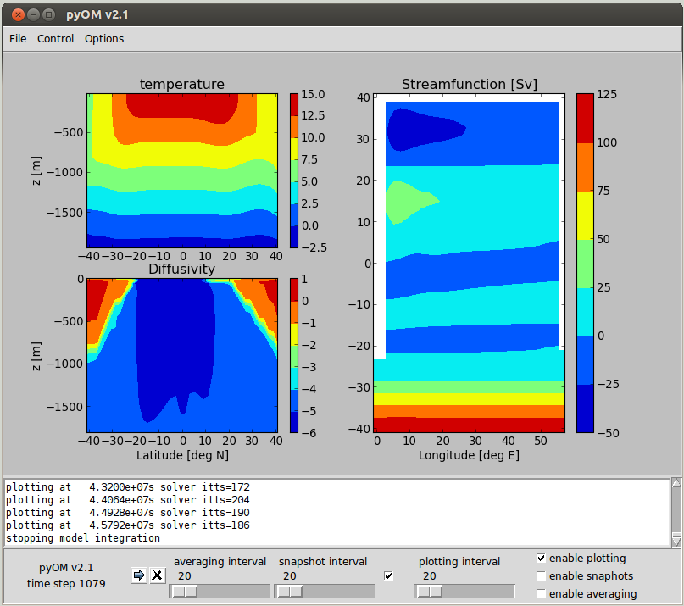The image size is (684, 606).
Task: Open the File menu
Action: pyautogui.click(x=18, y=38)
